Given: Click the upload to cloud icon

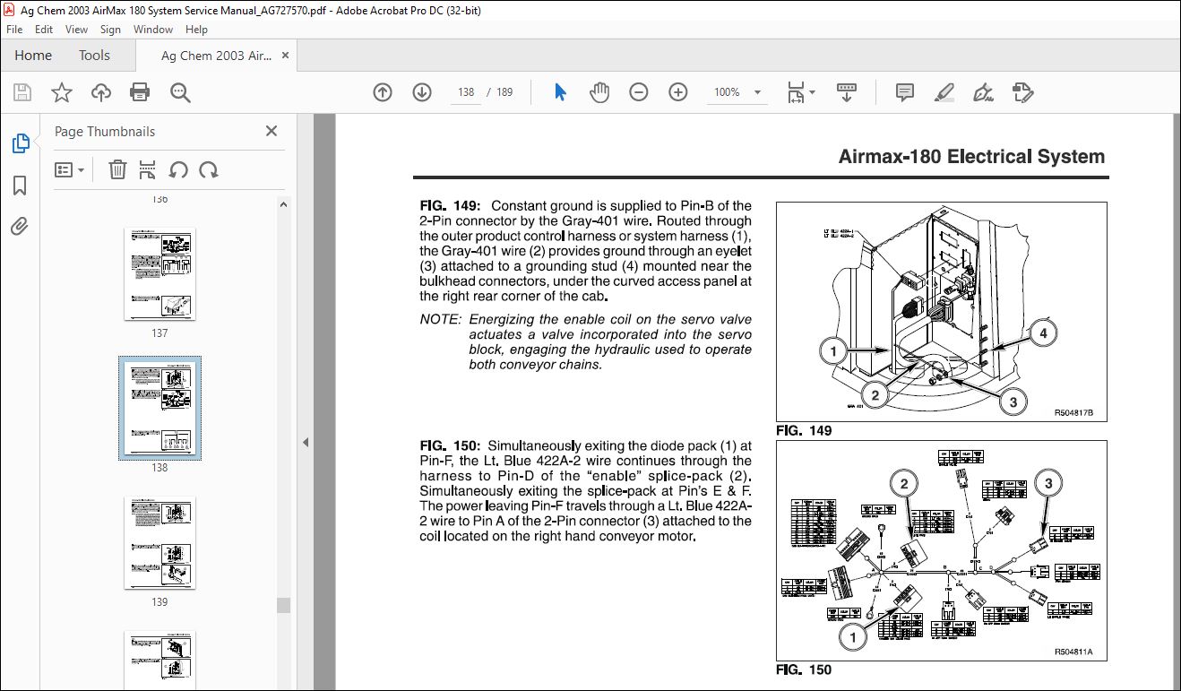Looking at the screenshot, I should coord(101,92).
